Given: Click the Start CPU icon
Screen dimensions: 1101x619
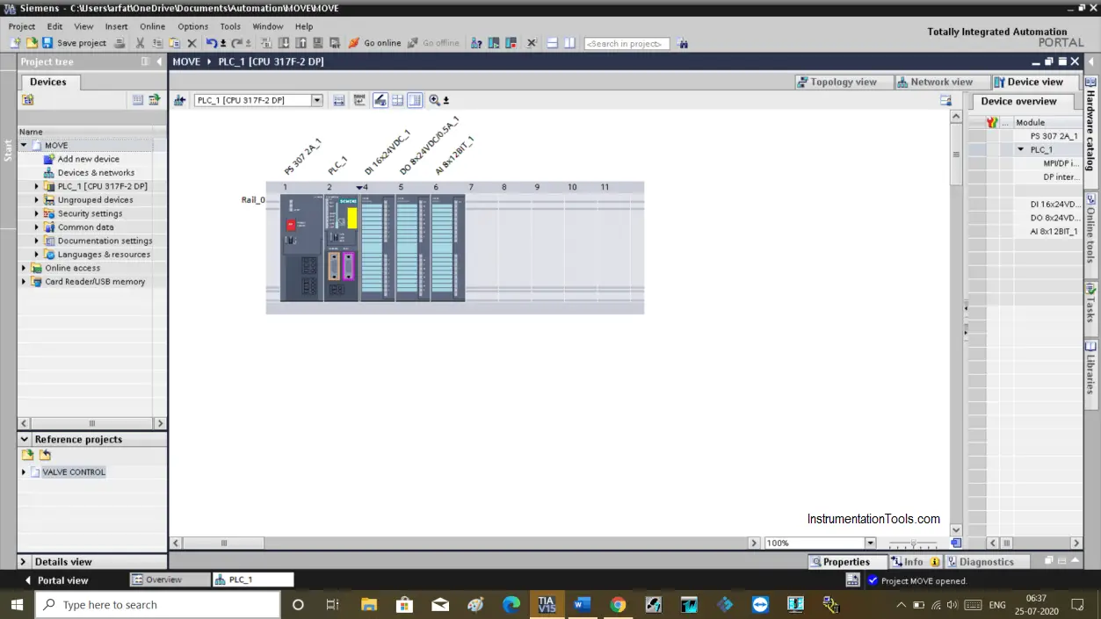Looking at the screenshot, I should click(x=494, y=43).
